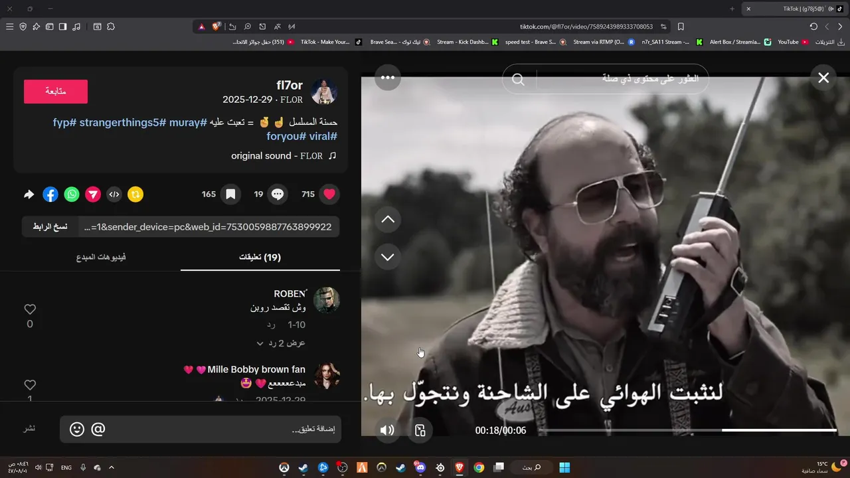Open site settings icon beside URL

tap(663, 27)
